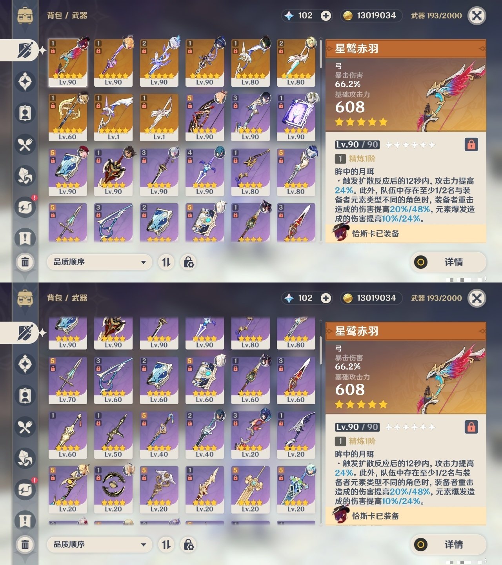This screenshot has height=565, width=502.
Task: Toggle sort direction arrows in upper screenshot
Action: pyautogui.click(x=166, y=262)
